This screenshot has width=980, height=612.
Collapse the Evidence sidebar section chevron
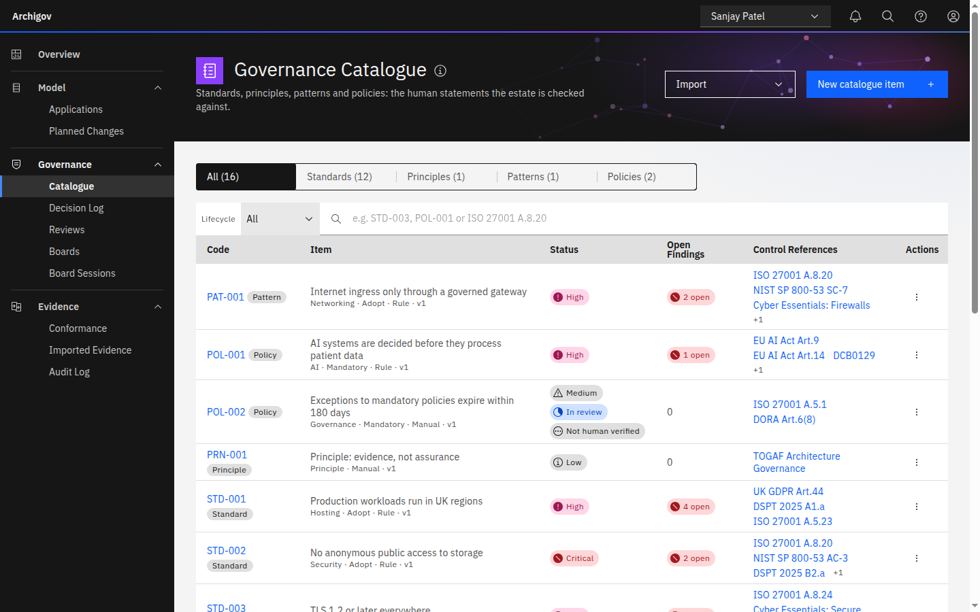(158, 307)
